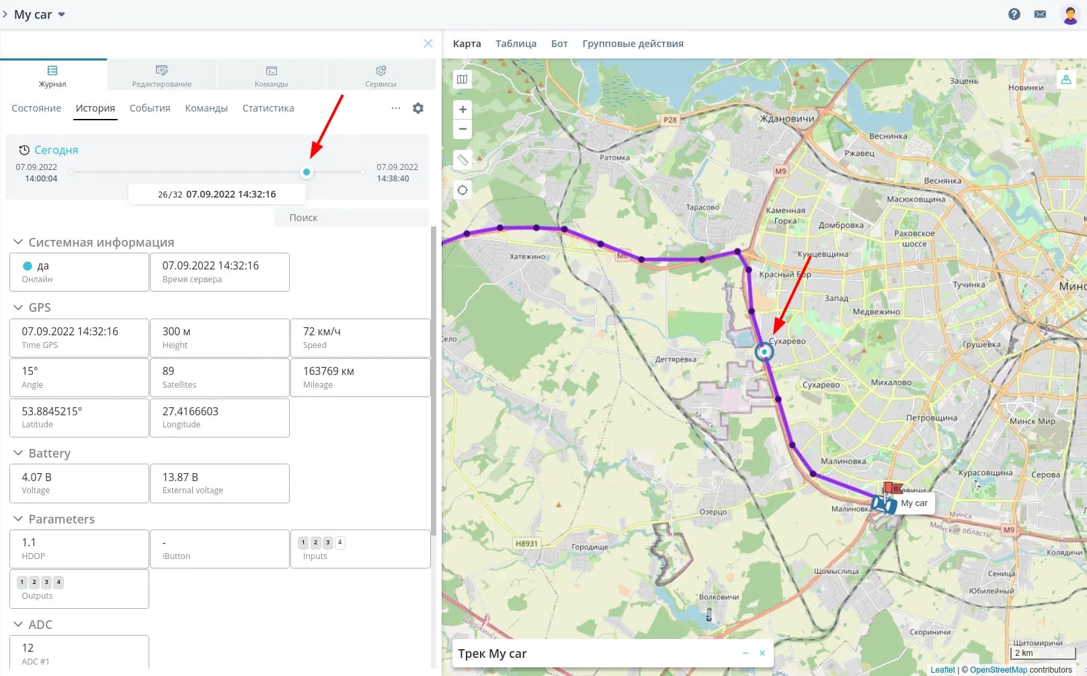
Task: Collapse the GPS section
Action: 18,307
